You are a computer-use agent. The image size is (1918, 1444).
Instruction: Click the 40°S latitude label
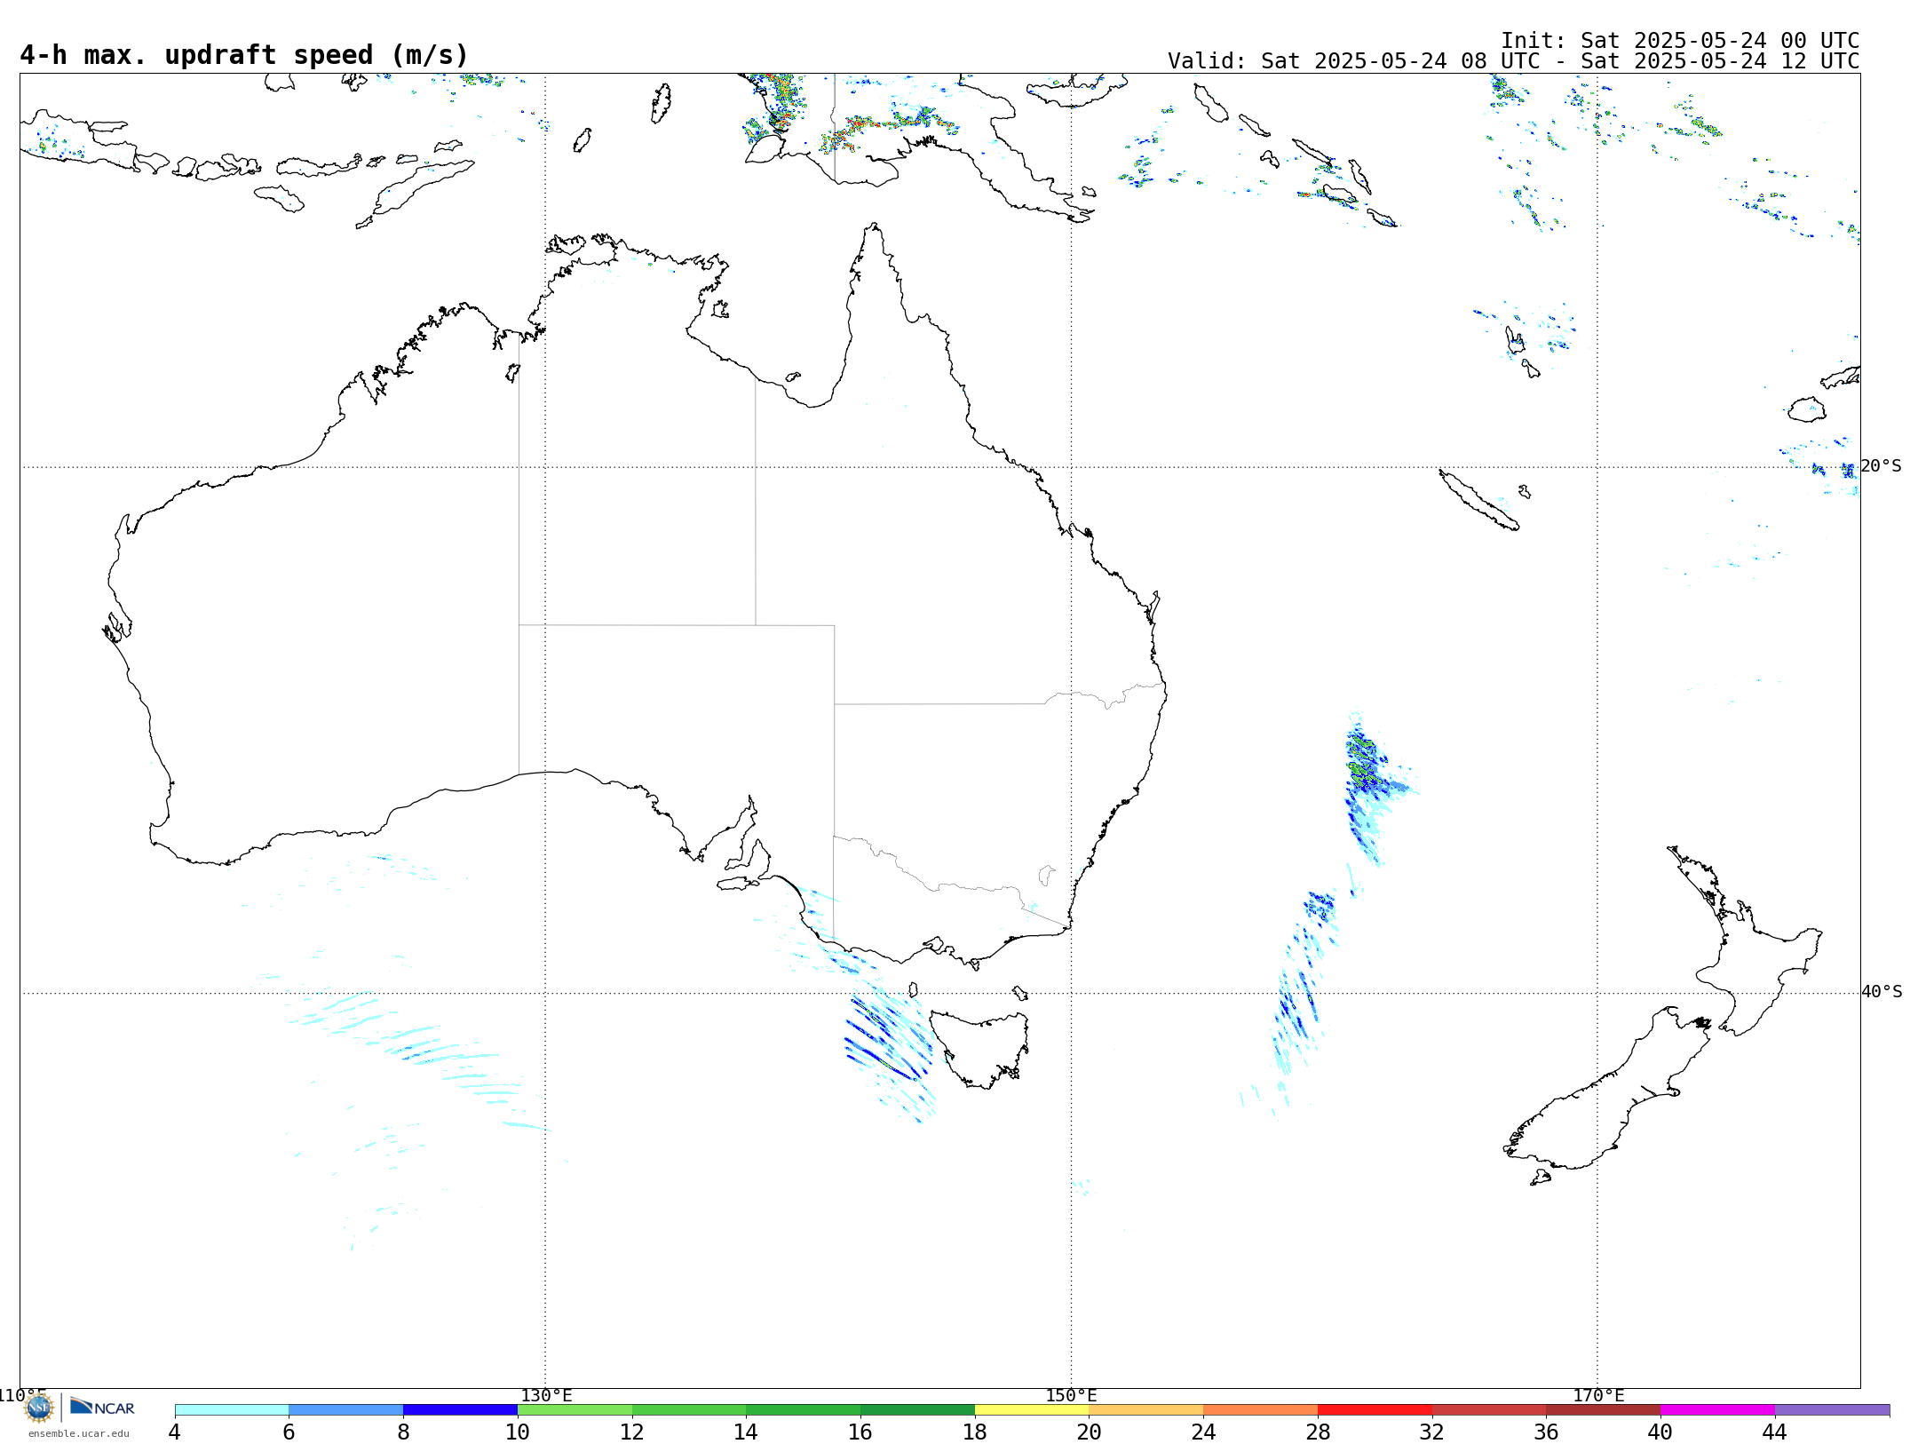(x=1882, y=992)
